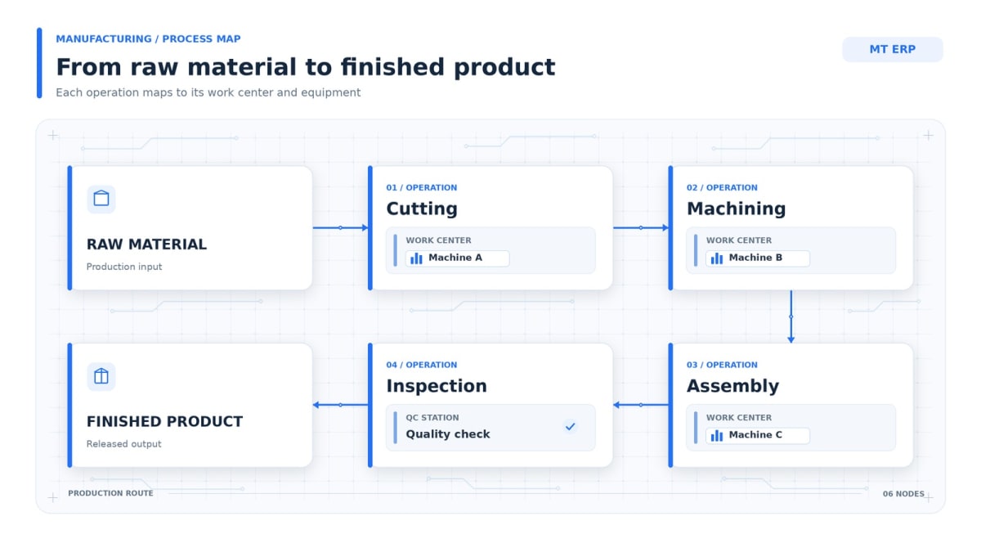Click the Quality check checkmark icon
The height and width of the screenshot is (552, 981).
(x=571, y=426)
